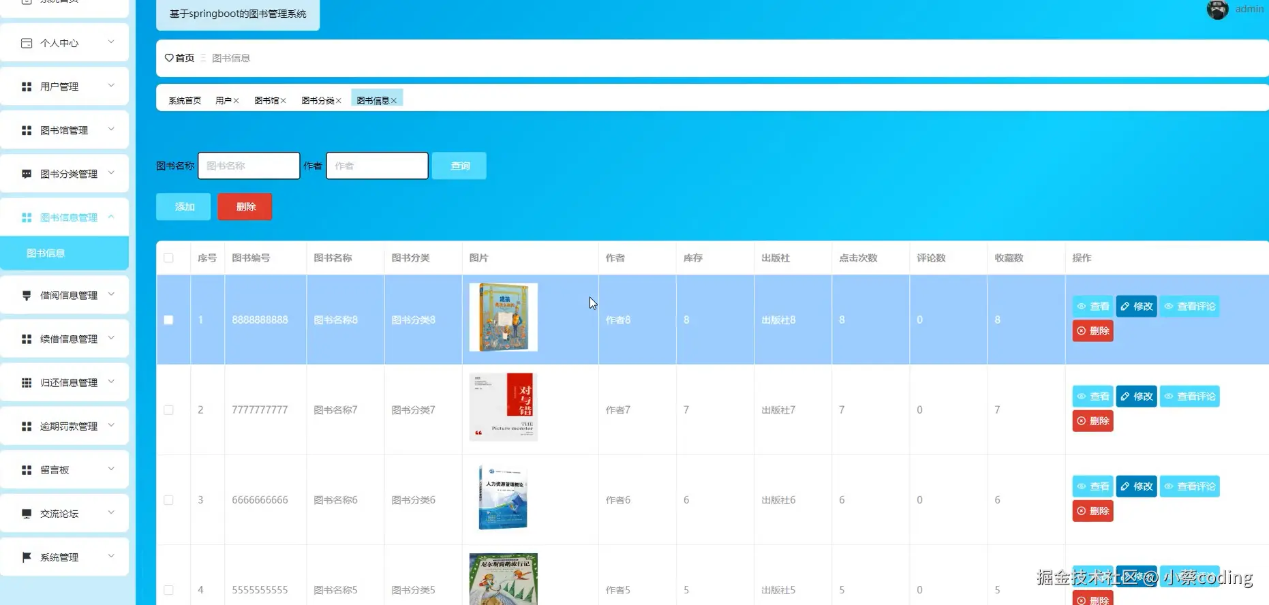Expand the 续借信息管理 menu chevron
This screenshot has width=1269, height=605.
111,338
